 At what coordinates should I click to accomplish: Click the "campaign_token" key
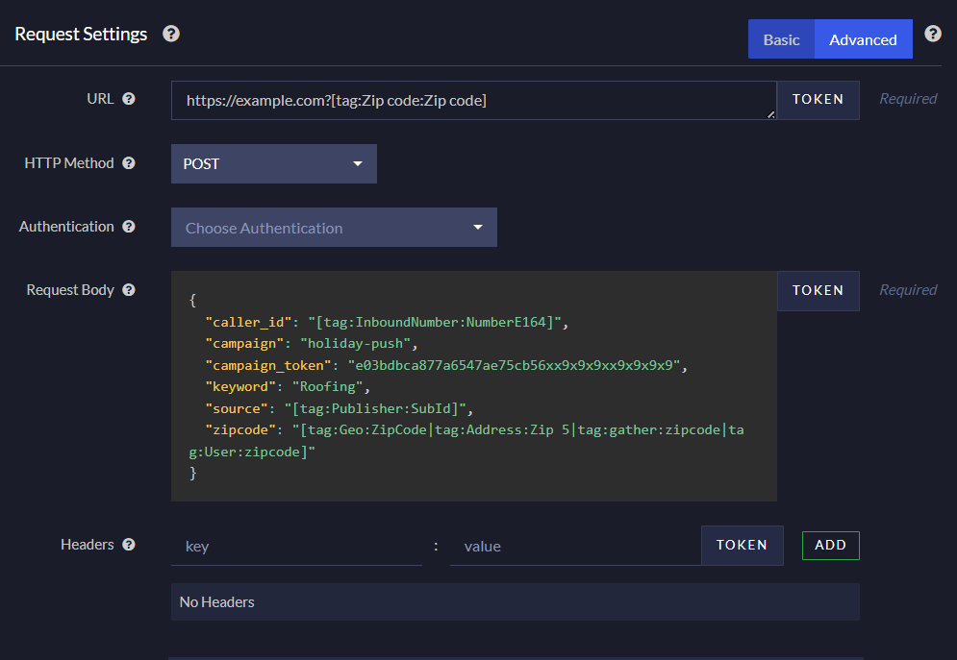[268, 366]
